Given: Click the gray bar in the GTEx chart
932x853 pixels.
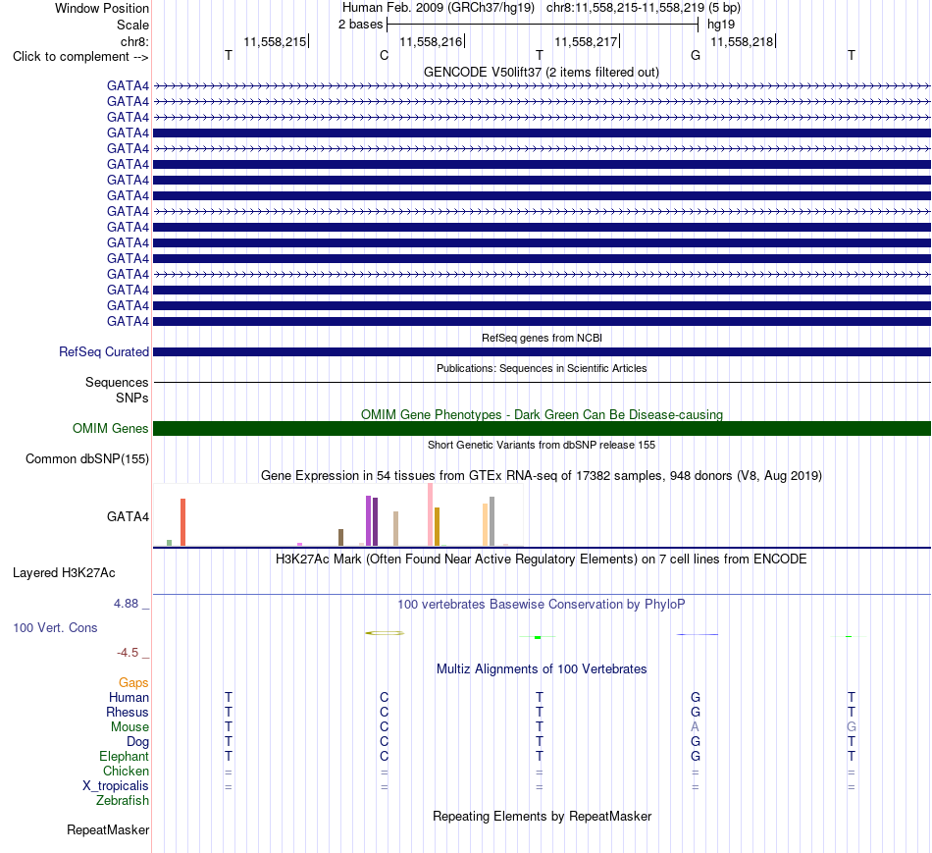Looking at the screenshot, I should coord(492,521).
